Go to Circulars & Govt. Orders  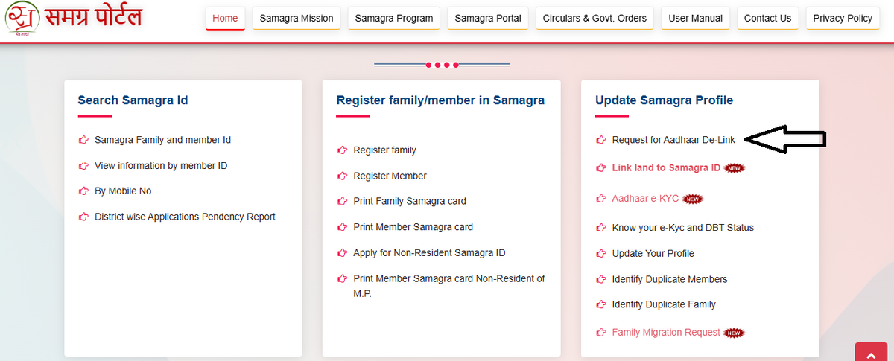pos(595,18)
